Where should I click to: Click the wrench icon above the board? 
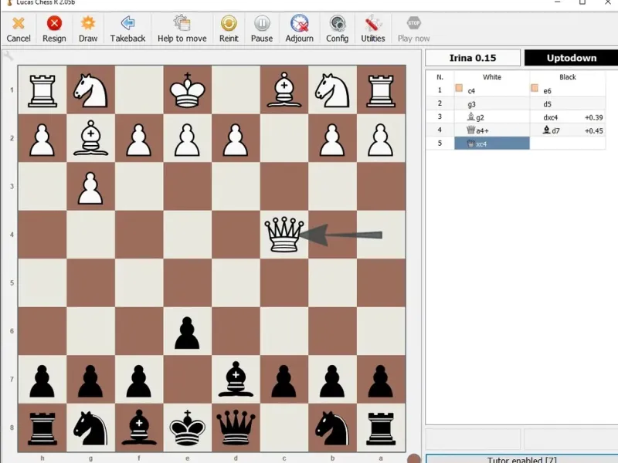click(x=8, y=56)
